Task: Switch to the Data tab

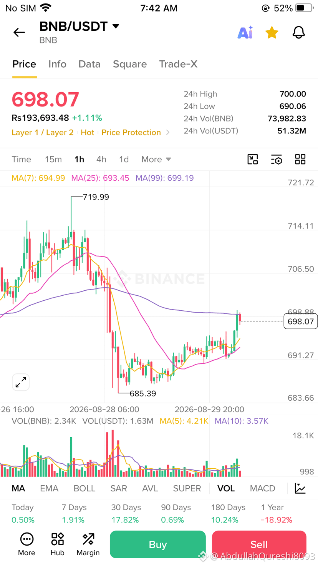Action: pos(89,64)
